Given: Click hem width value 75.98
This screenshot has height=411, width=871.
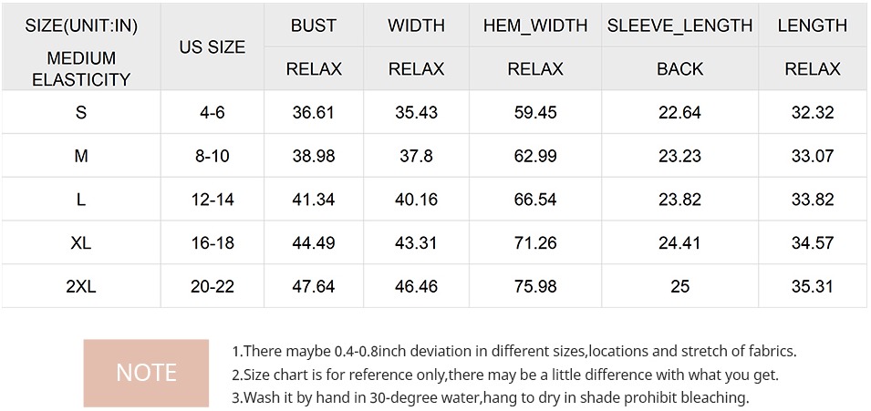Looking at the screenshot, I should [535, 286].
